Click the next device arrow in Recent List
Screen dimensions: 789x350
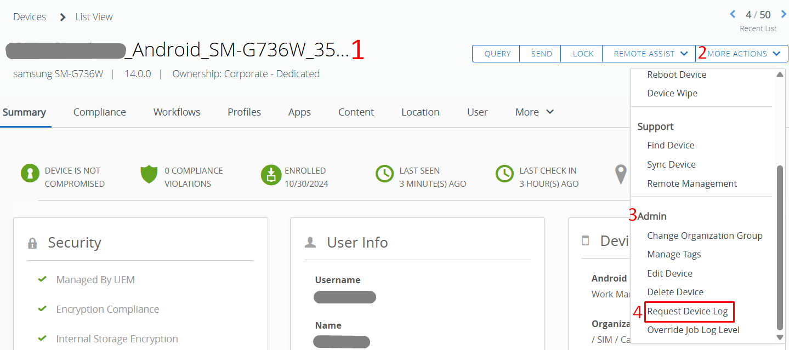click(x=784, y=14)
